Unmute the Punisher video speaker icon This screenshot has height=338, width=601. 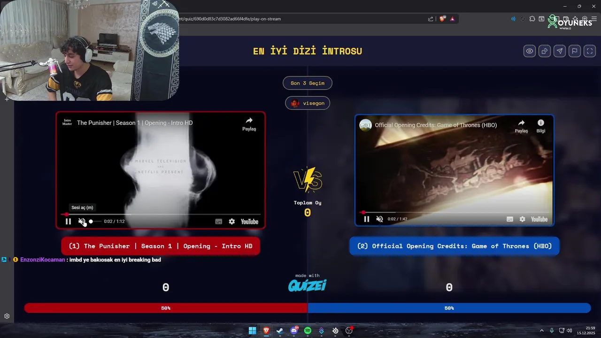point(82,222)
